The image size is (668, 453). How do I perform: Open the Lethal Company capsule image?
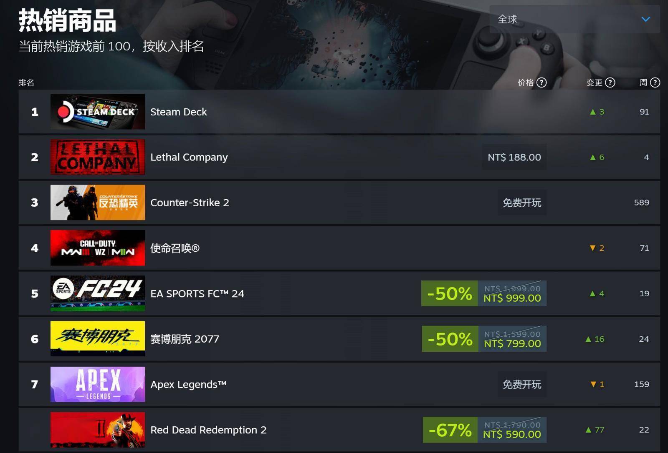point(98,157)
